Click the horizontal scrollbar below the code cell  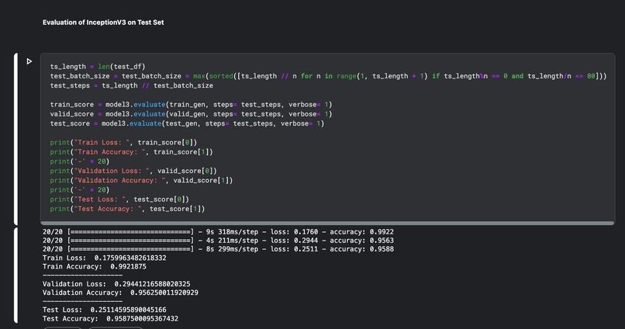[327, 223]
